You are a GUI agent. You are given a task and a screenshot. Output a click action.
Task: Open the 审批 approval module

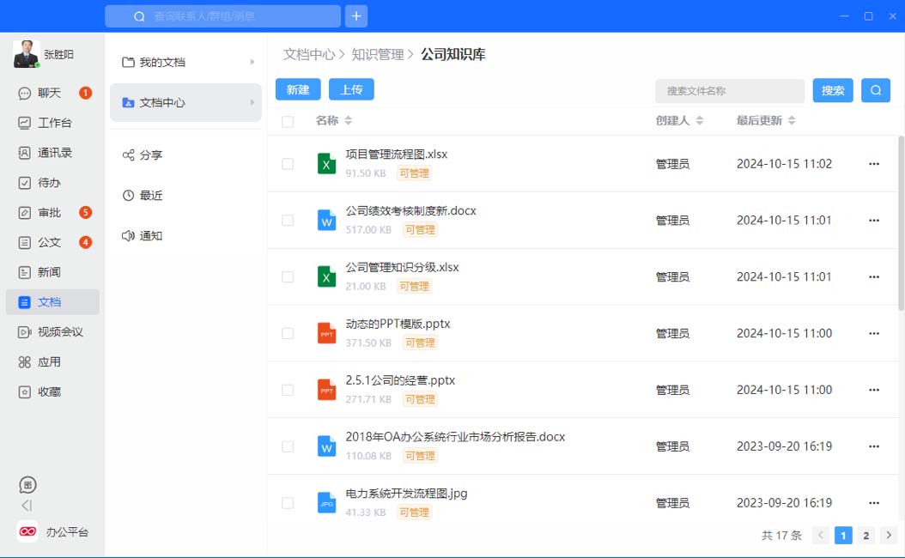click(x=49, y=213)
